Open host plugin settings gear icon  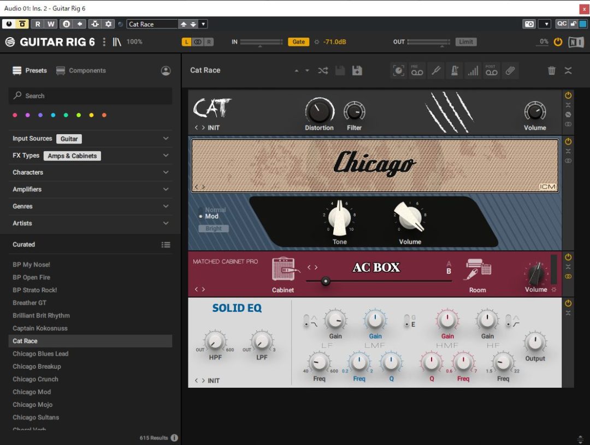click(108, 24)
